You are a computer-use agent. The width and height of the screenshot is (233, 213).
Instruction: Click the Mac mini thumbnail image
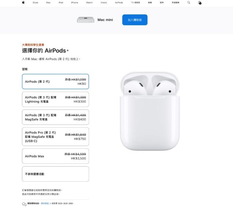pos(85,20)
